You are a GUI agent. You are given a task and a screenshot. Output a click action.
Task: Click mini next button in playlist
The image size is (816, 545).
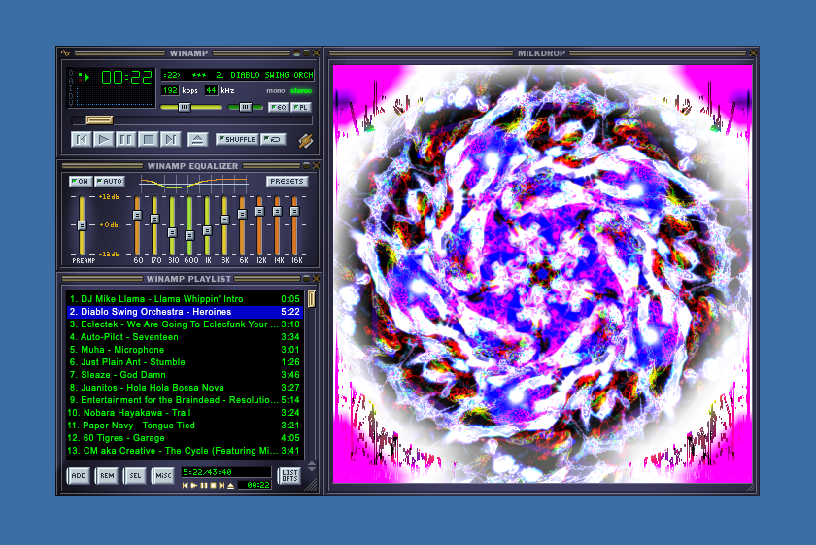[221, 485]
